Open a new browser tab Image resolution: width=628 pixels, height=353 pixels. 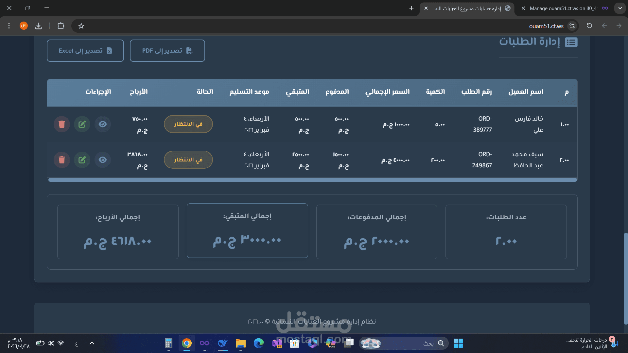pyautogui.click(x=411, y=8)
